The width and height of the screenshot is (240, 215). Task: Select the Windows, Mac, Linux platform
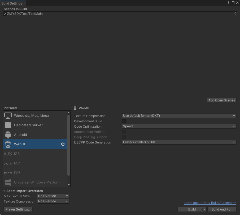tap(35, 116)
